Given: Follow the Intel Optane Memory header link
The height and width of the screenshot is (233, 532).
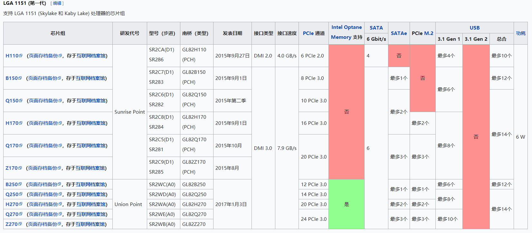Looking at the screenshot, I should tap(347, 32).
